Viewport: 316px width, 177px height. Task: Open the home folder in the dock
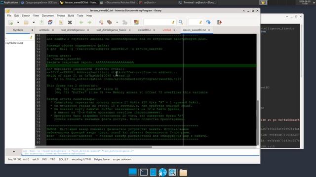[183, 172]
